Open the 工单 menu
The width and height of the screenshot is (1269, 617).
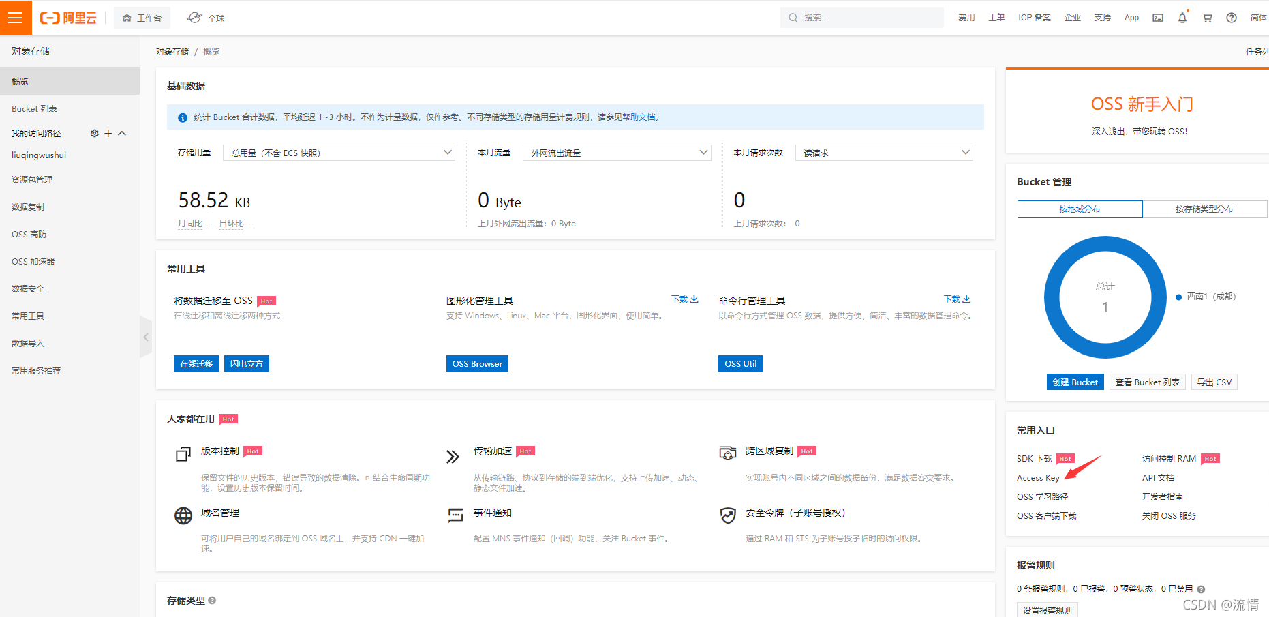click(996, 18)
